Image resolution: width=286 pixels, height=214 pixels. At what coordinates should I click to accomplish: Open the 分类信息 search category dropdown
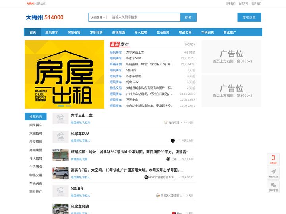coord(98,17)
